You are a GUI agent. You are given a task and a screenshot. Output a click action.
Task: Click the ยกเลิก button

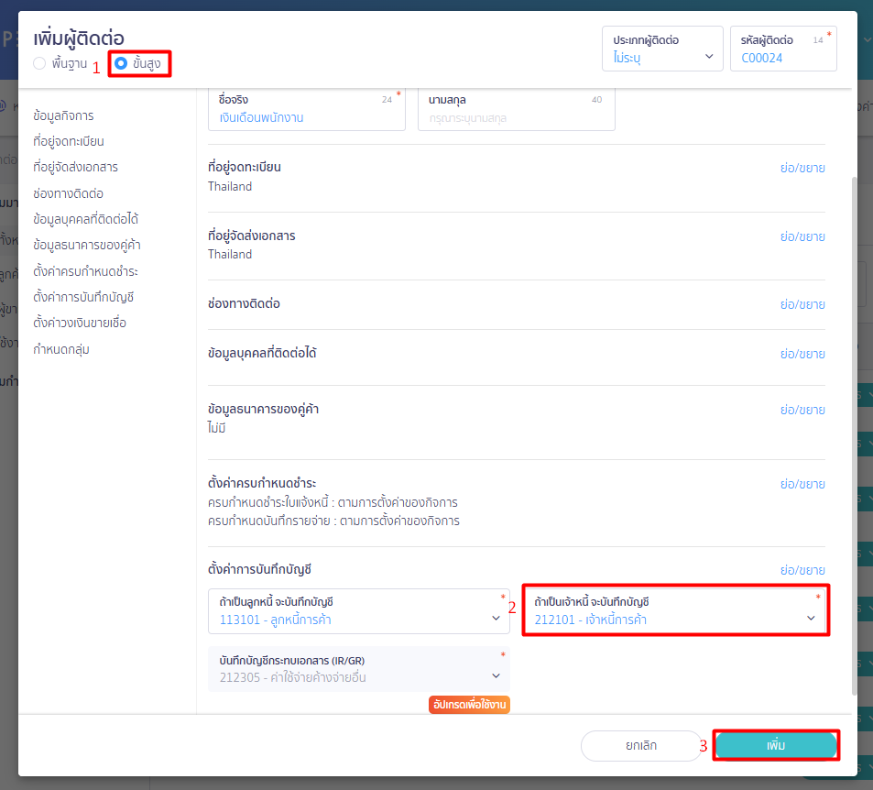tap(641, 745)
